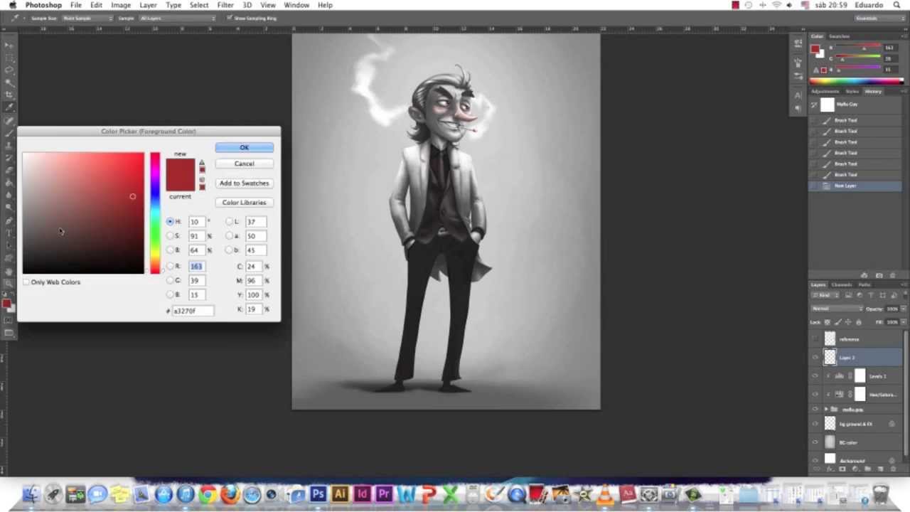Viewport: 910px width, 512px height.
Task: Select the Lasso tool
Action: [9, 69]
